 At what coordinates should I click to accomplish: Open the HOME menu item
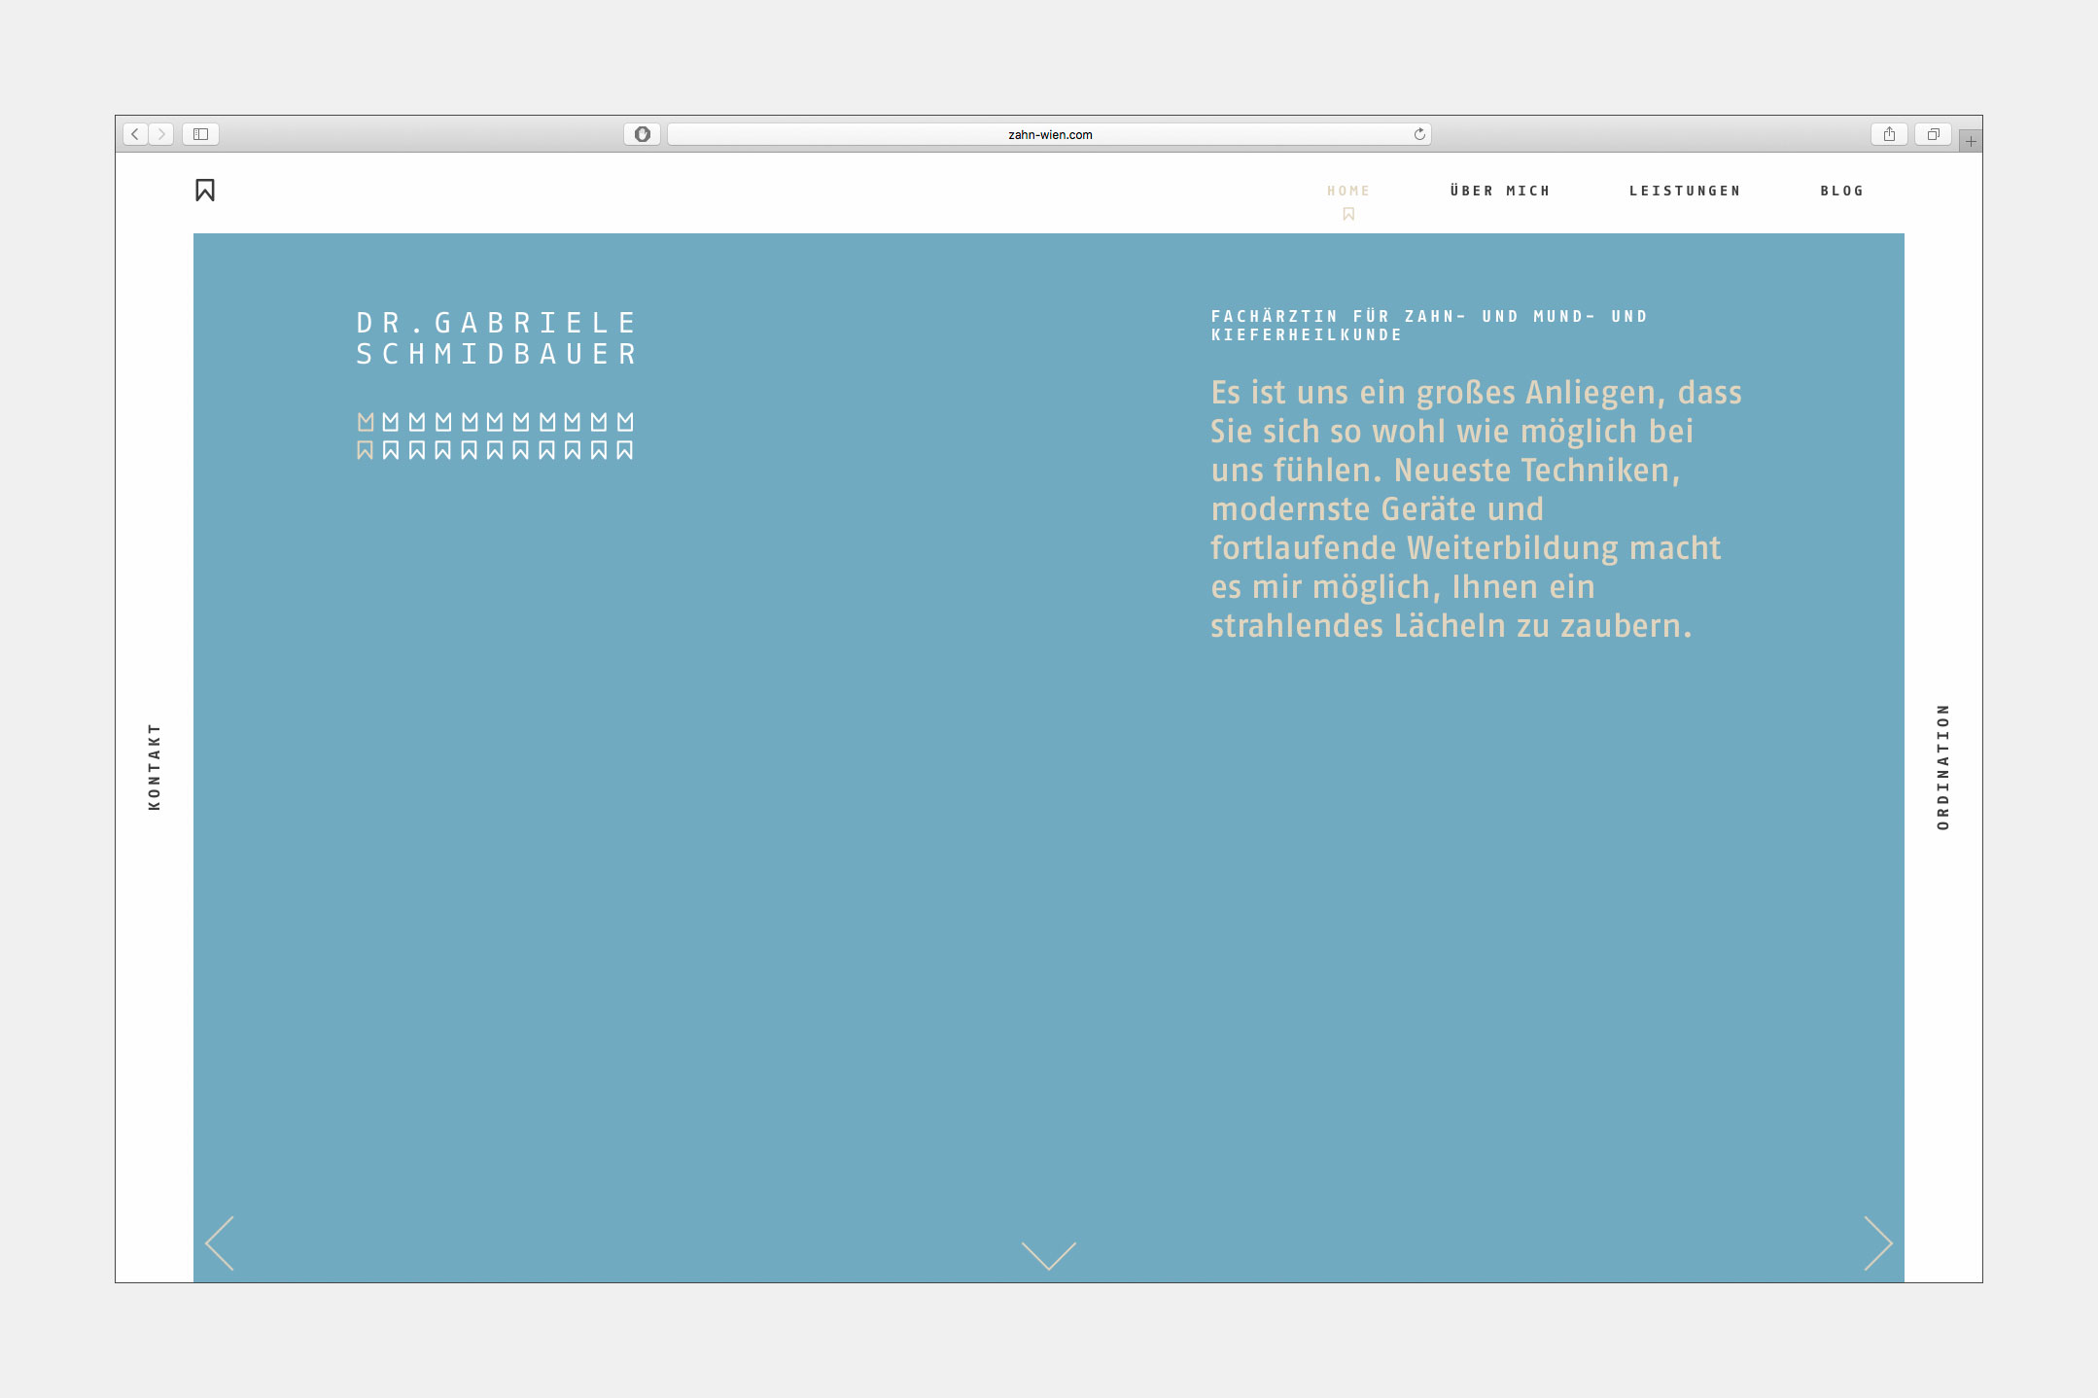(x=1348, y=191)
